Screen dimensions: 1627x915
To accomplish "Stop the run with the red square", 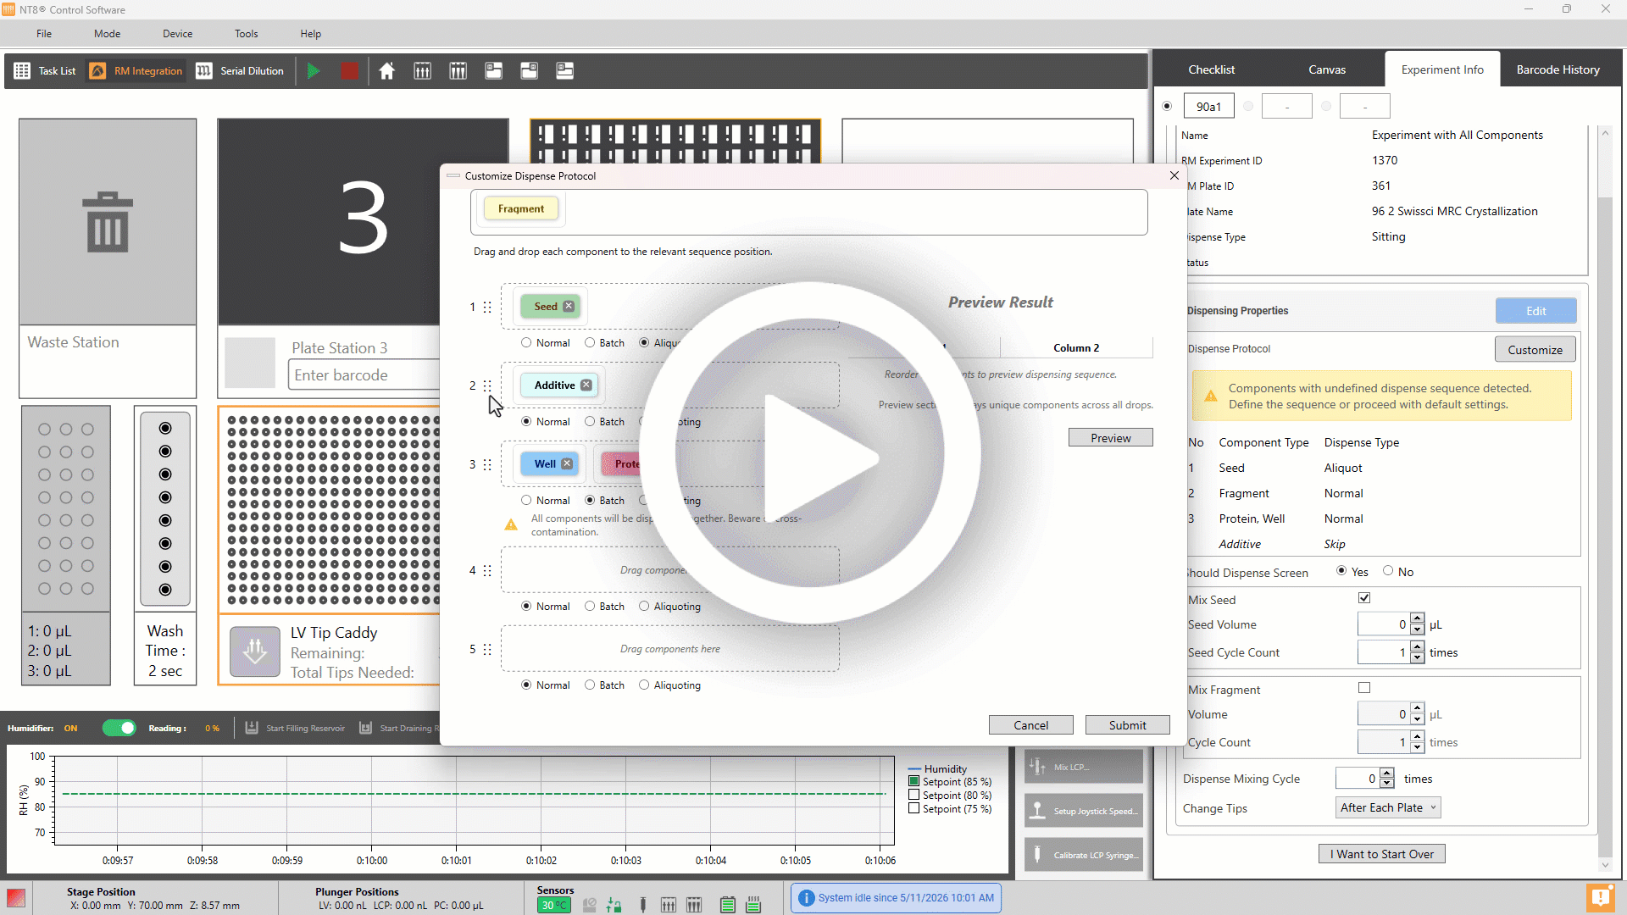I will (x=349, y=71).
